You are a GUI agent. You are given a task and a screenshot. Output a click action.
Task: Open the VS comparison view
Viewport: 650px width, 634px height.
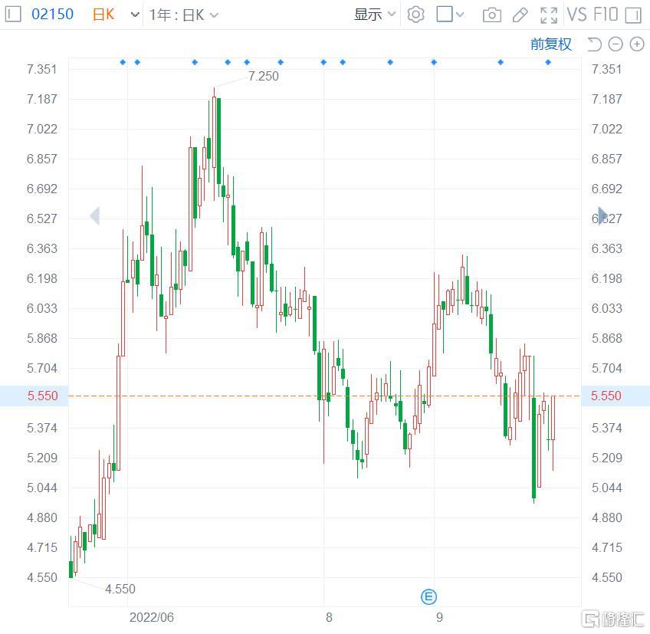click(x=577, y=15)
